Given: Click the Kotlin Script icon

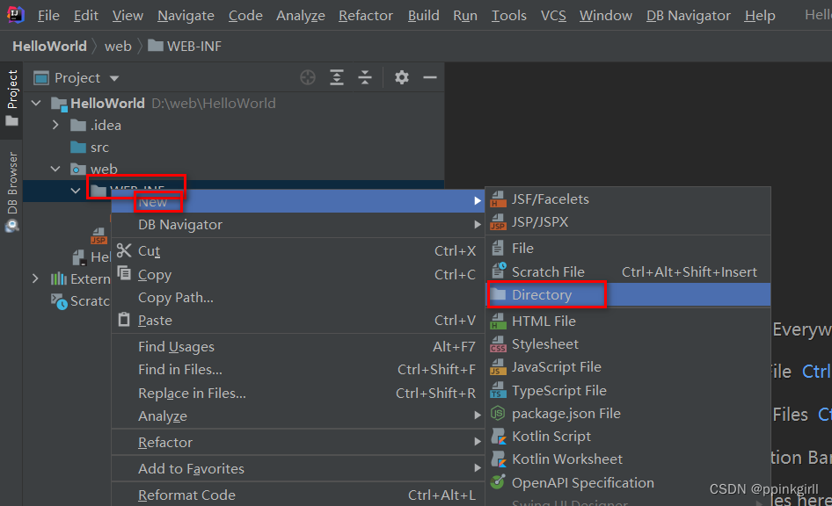Looking at the screenshot, I should coord(499,436).
